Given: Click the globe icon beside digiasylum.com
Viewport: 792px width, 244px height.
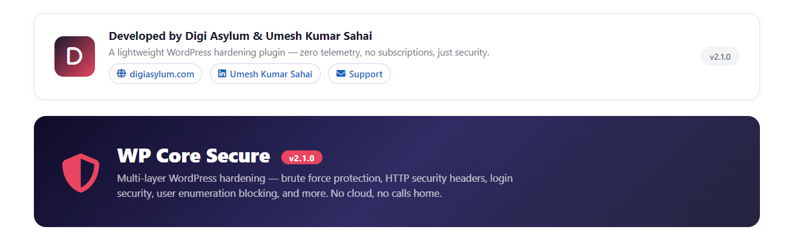Looking at the screenshot, I should (x=121, y=74).
